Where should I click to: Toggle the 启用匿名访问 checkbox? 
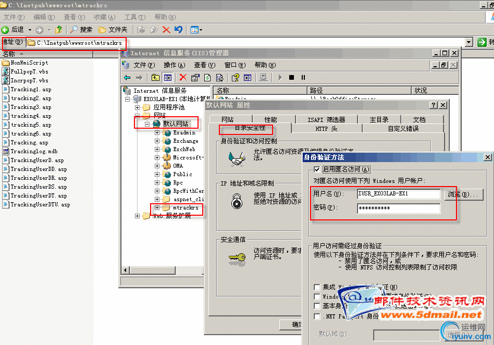coord(317,169)
